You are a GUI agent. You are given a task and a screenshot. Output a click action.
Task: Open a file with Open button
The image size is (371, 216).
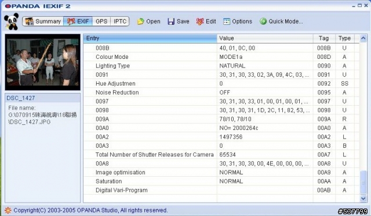coord(148,21)
